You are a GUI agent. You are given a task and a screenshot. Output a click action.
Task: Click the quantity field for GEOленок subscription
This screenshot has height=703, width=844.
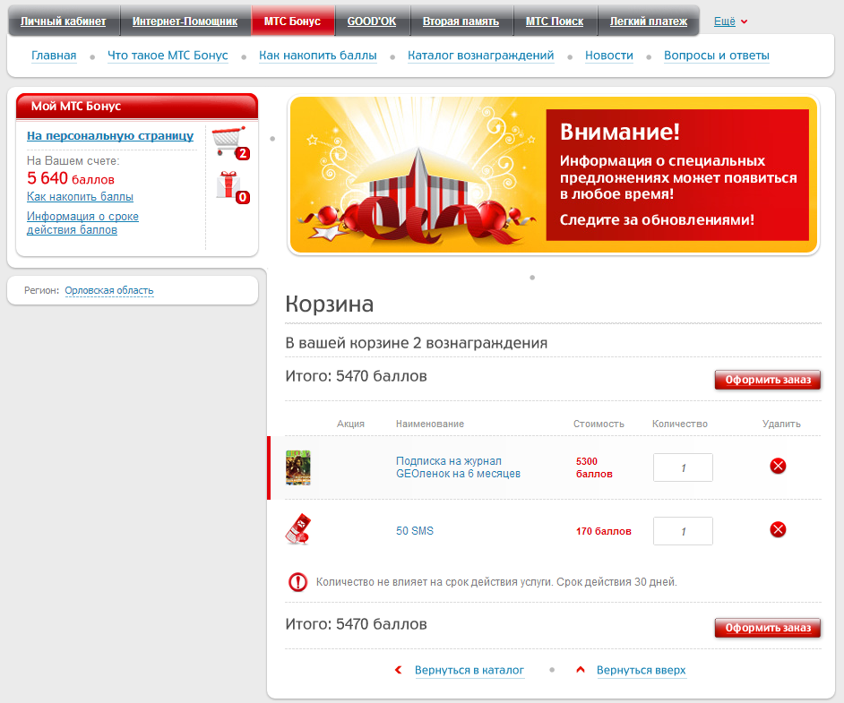[x=683, y=467]
